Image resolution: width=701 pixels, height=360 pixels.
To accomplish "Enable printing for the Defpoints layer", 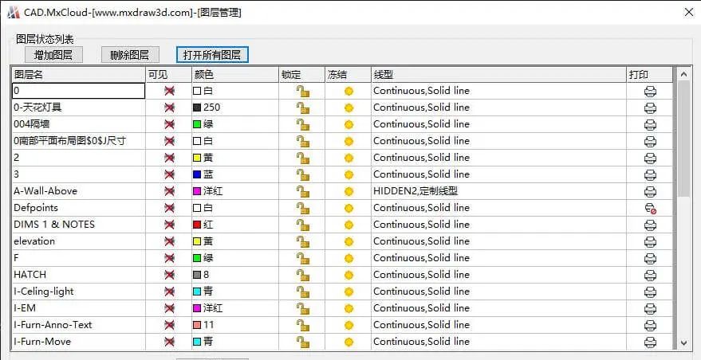I will [650, 209].
